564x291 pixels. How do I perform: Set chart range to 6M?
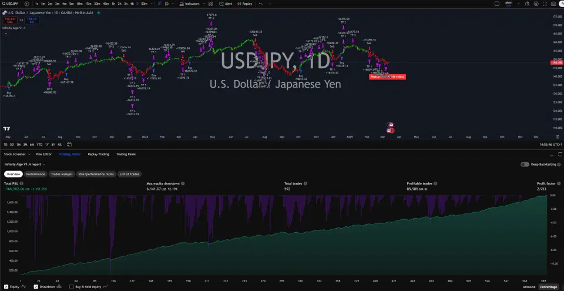coord(32,145)
